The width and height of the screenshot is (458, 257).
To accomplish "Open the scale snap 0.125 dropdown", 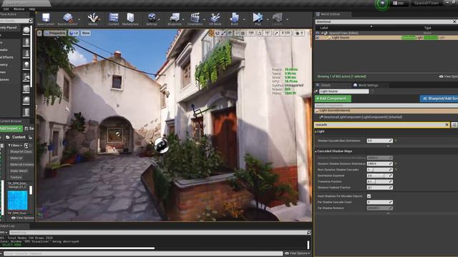I will tap(286, 33).
